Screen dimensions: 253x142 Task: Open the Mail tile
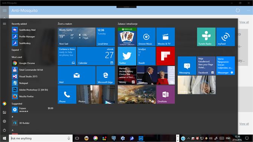pyautogui.click(x=77, y=75)
